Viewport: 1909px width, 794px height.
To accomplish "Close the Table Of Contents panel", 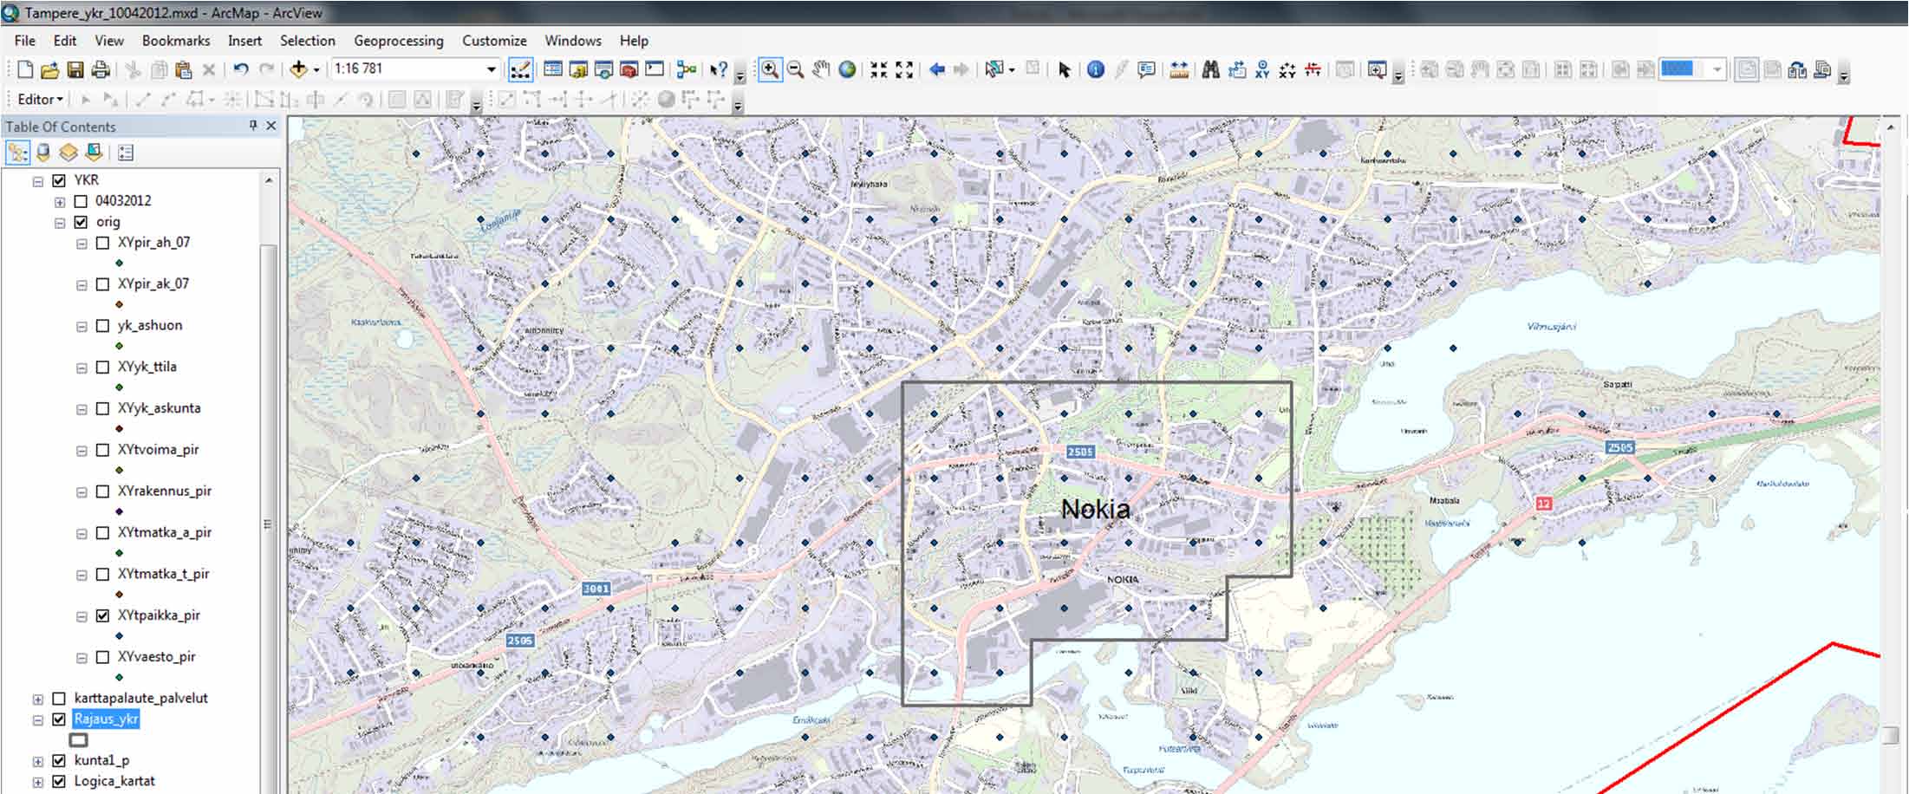I will pyautogui.click(x=271, y=127).
